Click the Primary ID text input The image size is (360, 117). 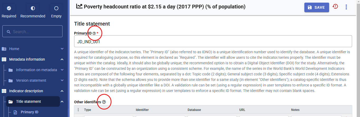point(213,42)
